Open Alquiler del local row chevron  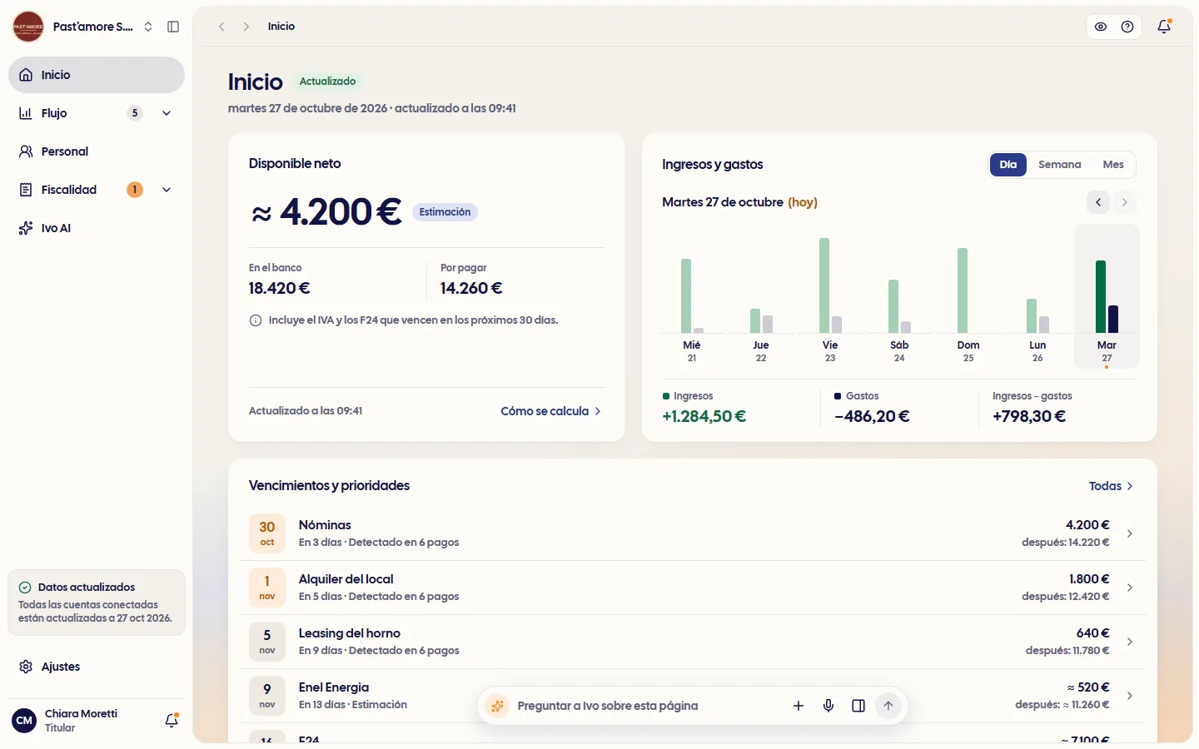(1130, 588)
